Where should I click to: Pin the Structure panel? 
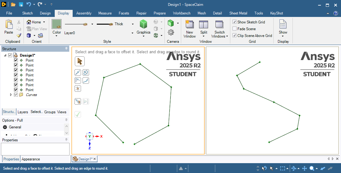point(66,49)
